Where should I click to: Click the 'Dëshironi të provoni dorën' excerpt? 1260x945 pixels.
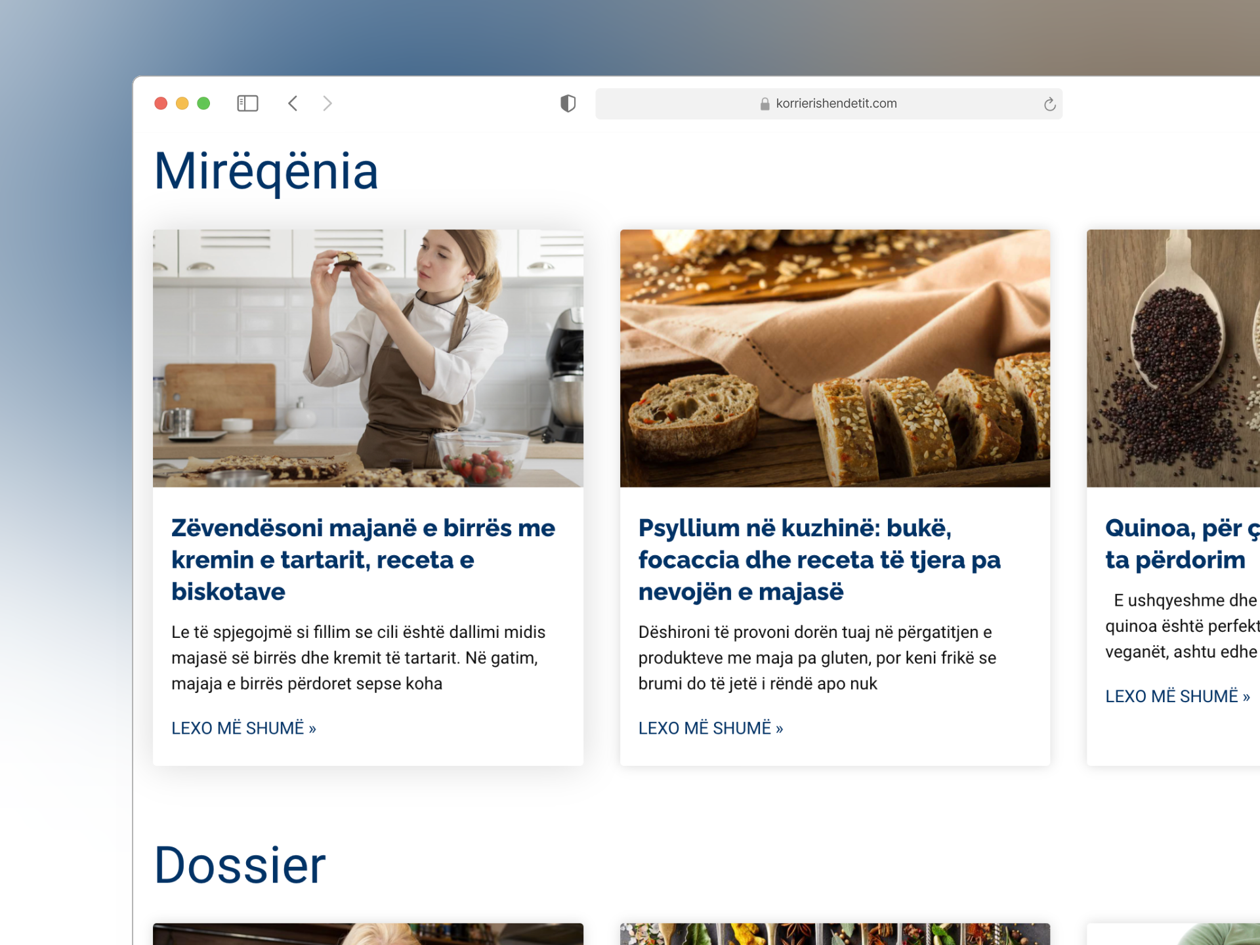(x=817, y=658)
